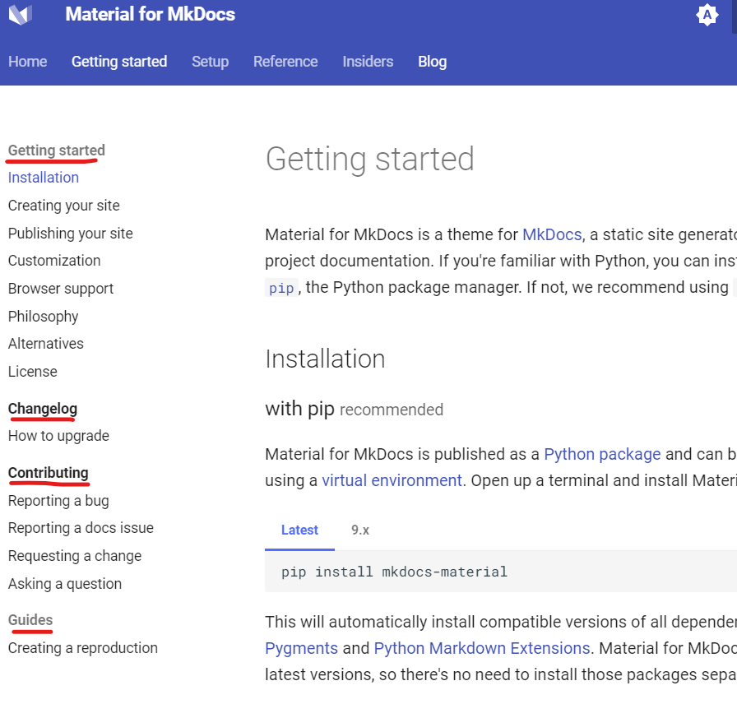Click the Installation section heading

325,359
